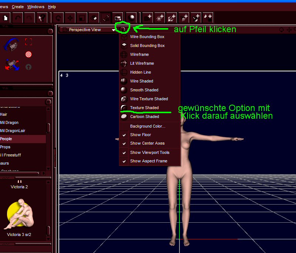Click the New Scene document icon
This screenshot has height=253, width=296.
[x=6, y=18]
